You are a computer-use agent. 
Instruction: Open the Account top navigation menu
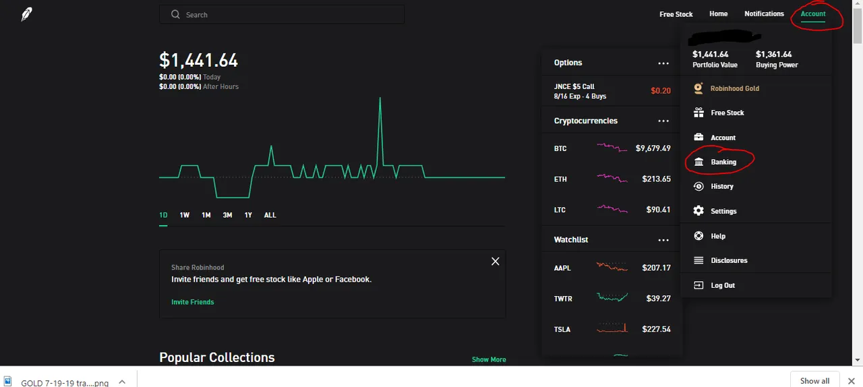click(x=813, y=13)
